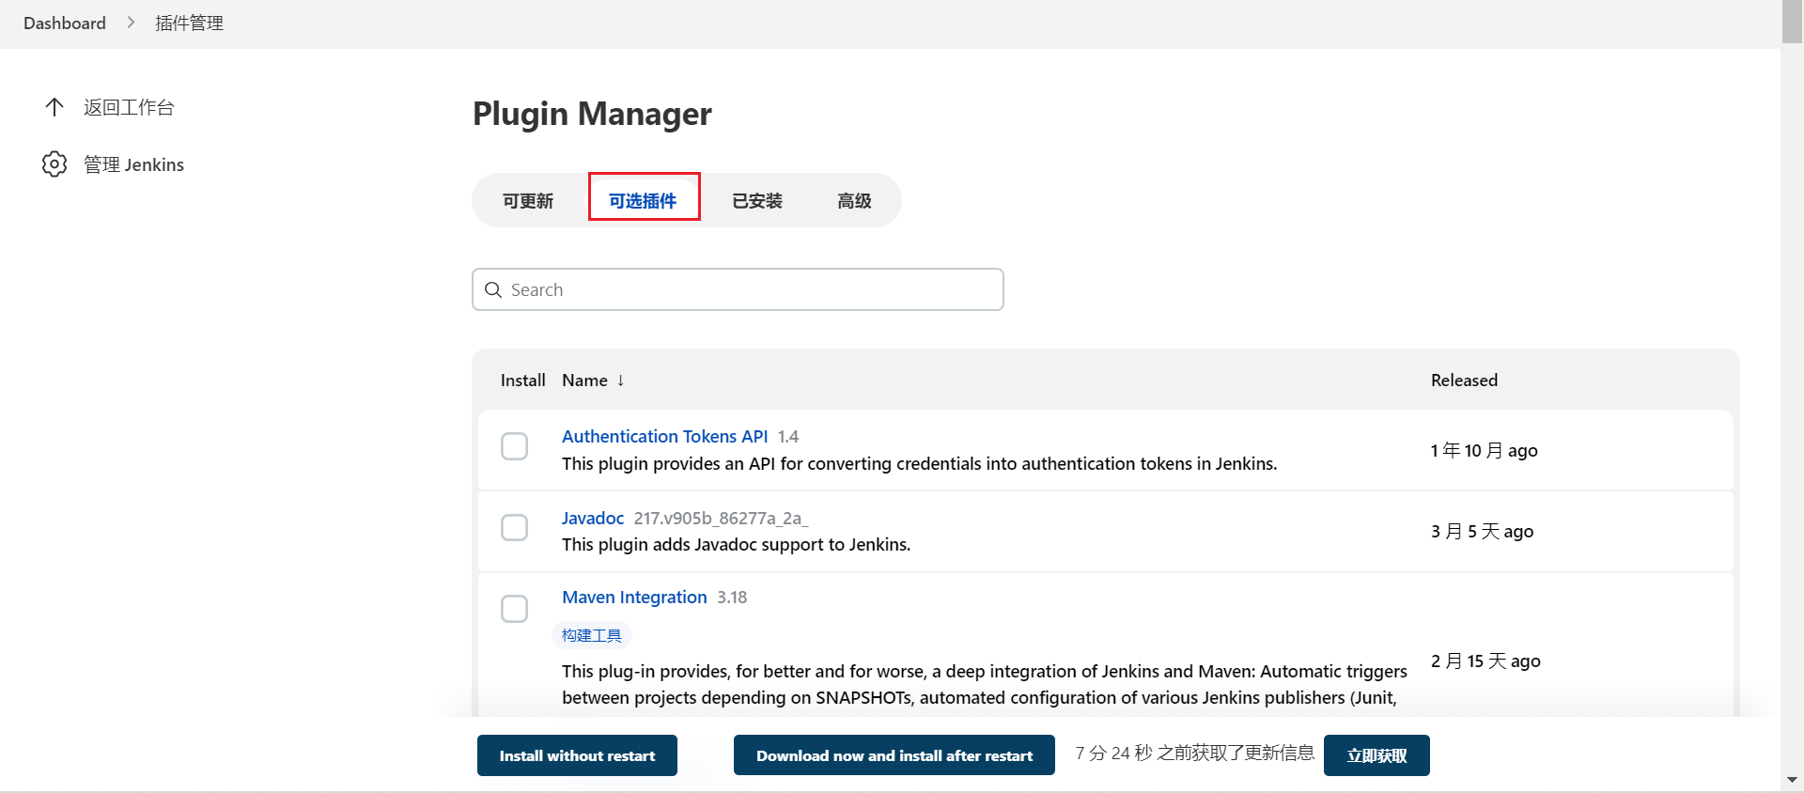The width and height of the screenshot is (1804, 793).
Task: Select the 可选插件 tab
Action: (644, 201)
